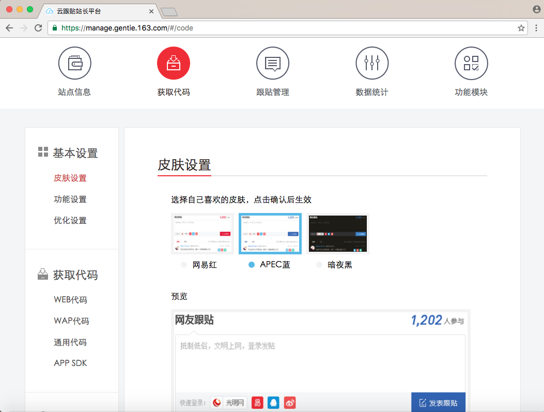Click the comment text input area
544x412 pixels.
pyautogui.click(x=320, y=362)
